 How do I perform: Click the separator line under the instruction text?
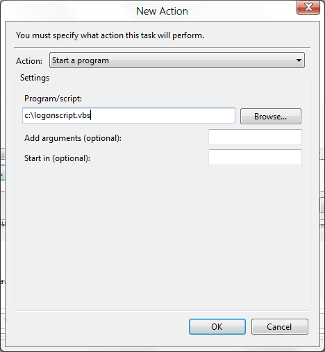(x=162, y=48)
